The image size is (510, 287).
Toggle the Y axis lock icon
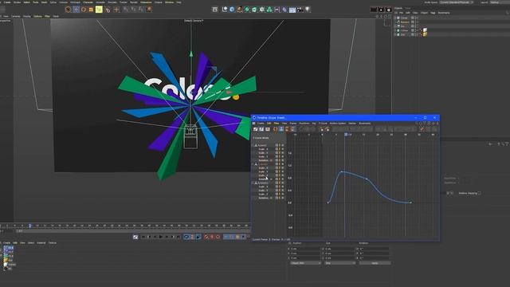(133, 10)
